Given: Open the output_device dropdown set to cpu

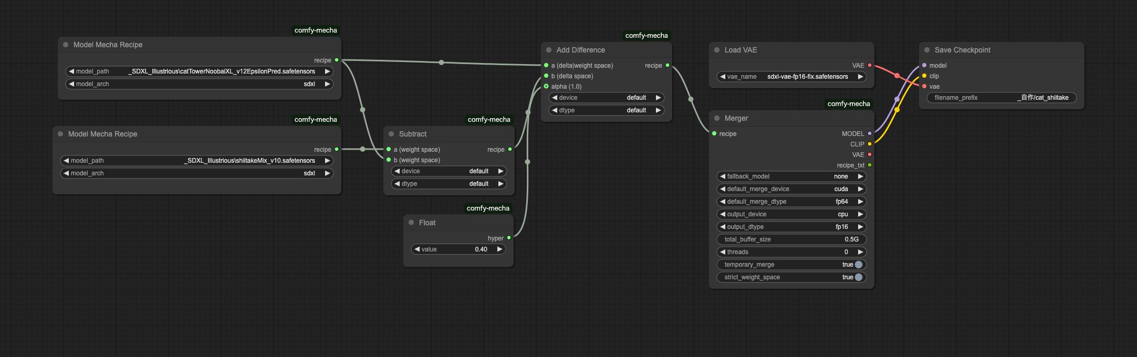Looking at the screenshot, I should [791, 214].
